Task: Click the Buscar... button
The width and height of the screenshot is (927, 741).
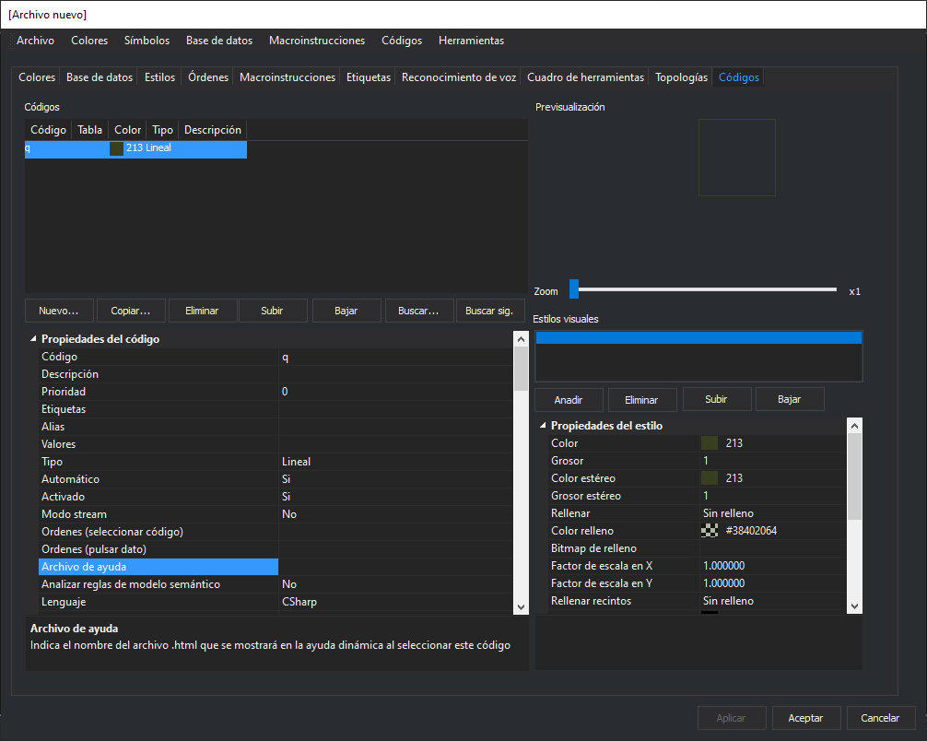Action: [x=418, y=311]
